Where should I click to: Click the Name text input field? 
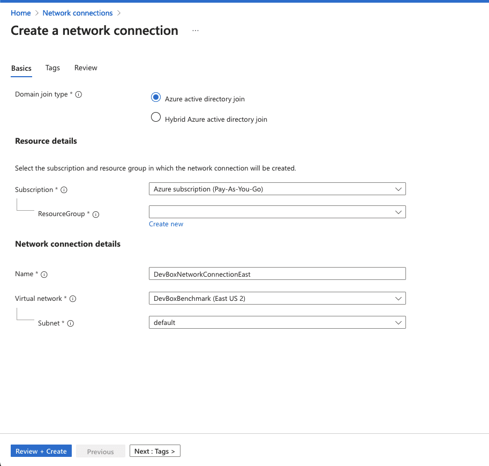coord(277,273)
